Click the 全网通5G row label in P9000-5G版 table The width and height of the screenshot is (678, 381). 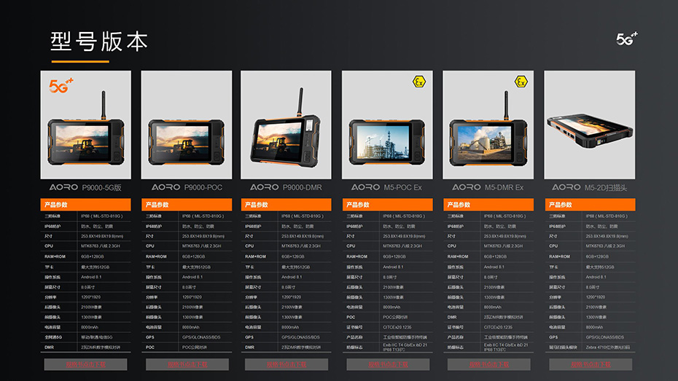(x=53, y=337)
